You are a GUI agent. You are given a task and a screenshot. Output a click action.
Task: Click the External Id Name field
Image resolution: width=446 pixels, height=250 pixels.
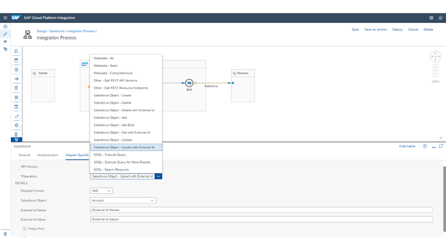tap(261, 210)
